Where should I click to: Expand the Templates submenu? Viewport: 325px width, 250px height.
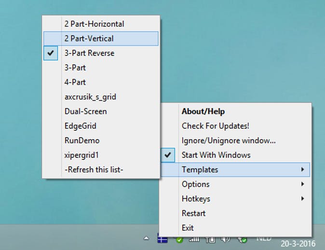point(235,170)
